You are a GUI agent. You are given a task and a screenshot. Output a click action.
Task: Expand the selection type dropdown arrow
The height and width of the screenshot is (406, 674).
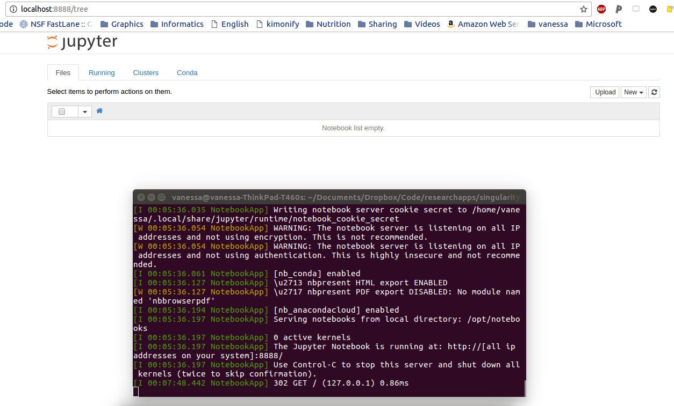[85, 112]
